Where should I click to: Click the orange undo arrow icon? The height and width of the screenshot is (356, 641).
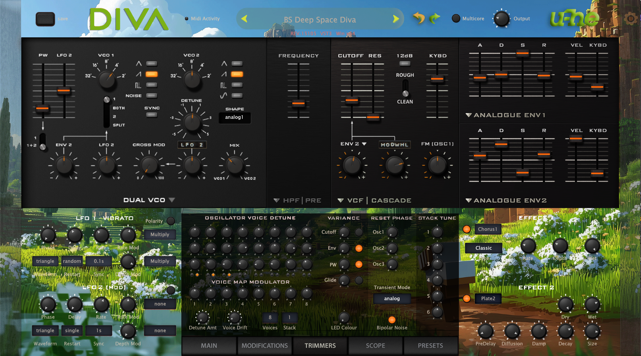(x=419, y=18)
